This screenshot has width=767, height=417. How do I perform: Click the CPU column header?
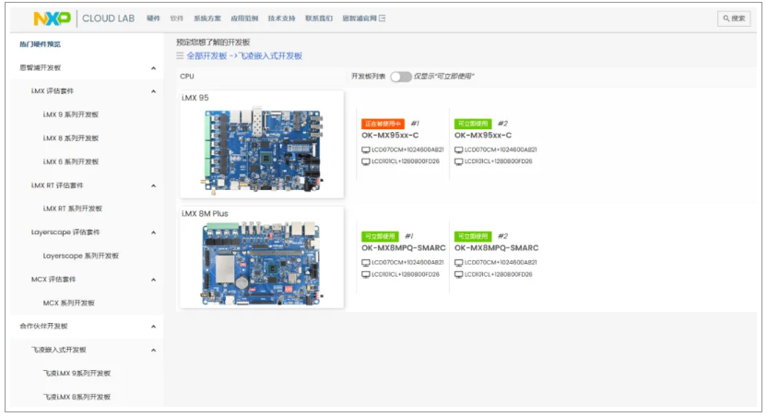tap(187, 77)
